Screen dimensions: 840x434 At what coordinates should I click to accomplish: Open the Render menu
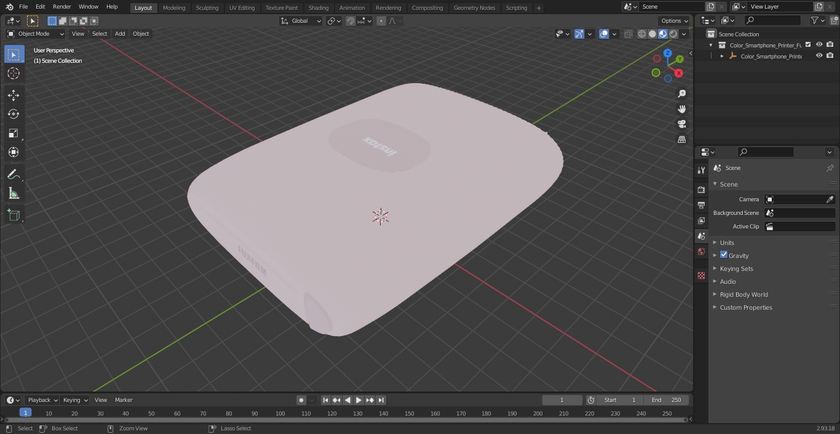point(62,7)
